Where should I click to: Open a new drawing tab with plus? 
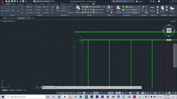coord(33,18)
